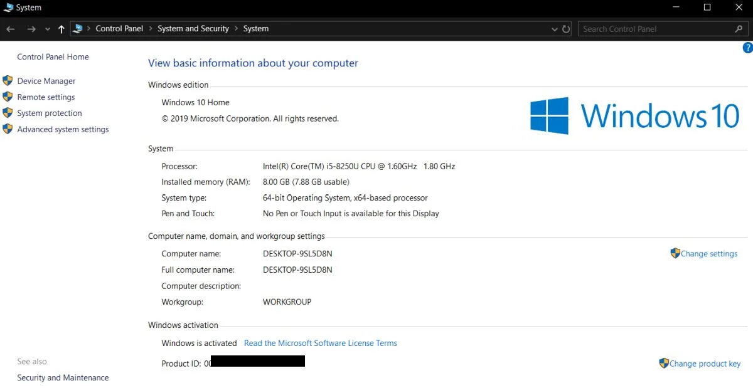The height and width of the screenshot is (388, 753).
Task: Click the search magnifier icon
Action: [x=739, y=29]
